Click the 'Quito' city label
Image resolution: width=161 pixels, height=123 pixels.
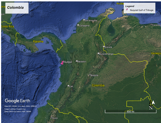pos(55,118)
